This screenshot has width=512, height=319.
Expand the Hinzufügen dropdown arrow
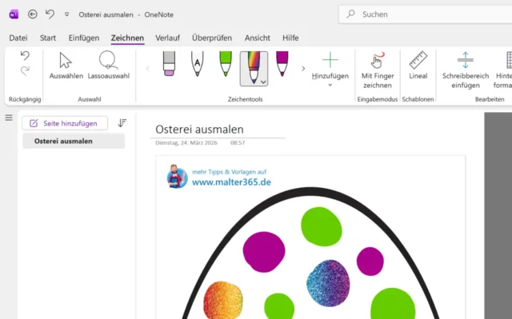[x=330, y=85]
